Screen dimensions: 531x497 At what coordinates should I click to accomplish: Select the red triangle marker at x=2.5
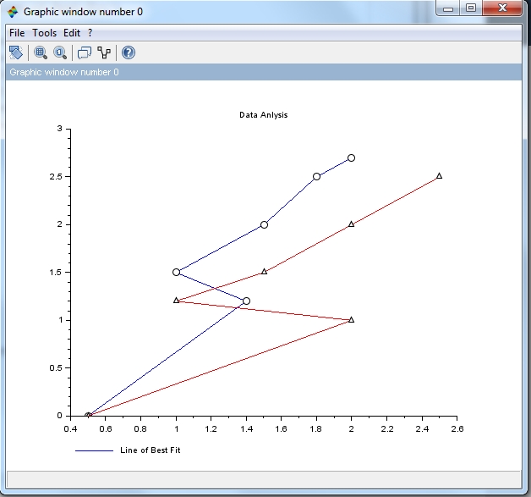point(439,176)
